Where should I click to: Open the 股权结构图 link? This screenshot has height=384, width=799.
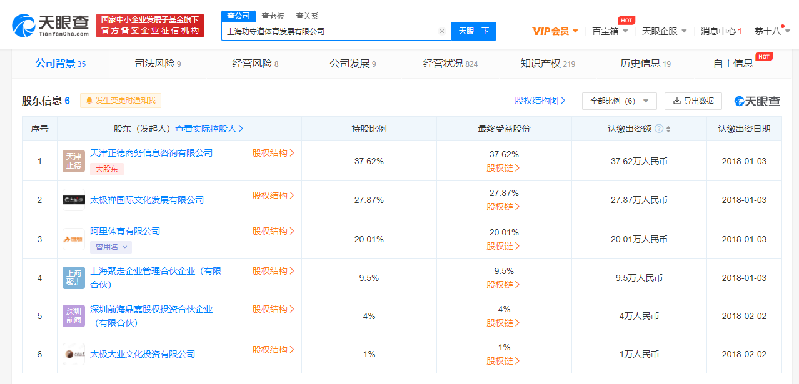[540, 101]
